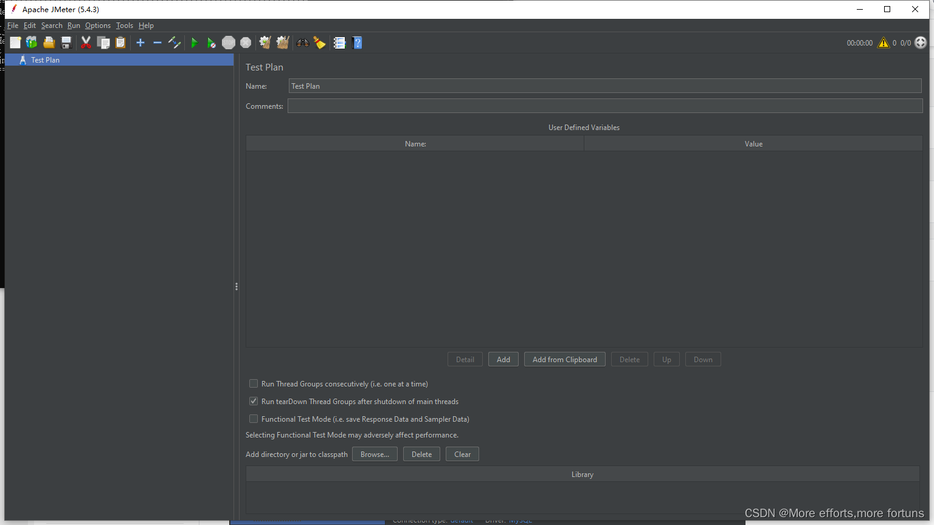The width and height of the screenshot is (934, 525).
Task: Click the Copy icon in toolbar
Action: tap(103, 43)
